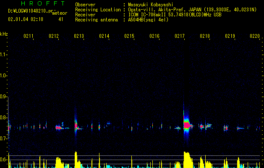Click the 0218 time marker
The image size is (264, 168).
205,36
